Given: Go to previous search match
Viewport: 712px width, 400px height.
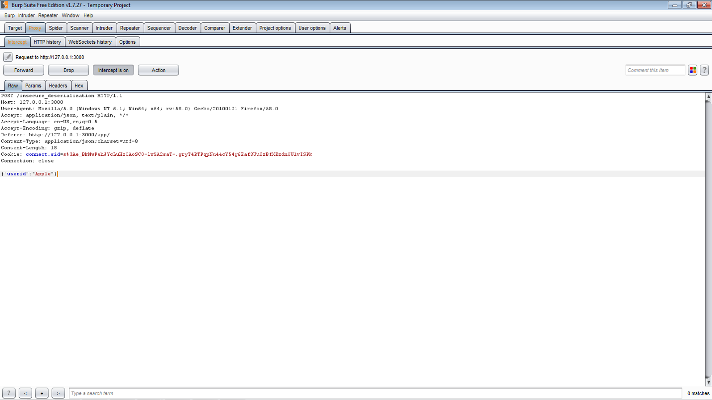Looking at the screenshot, I should pyautogui.click(x=25, y=393).
